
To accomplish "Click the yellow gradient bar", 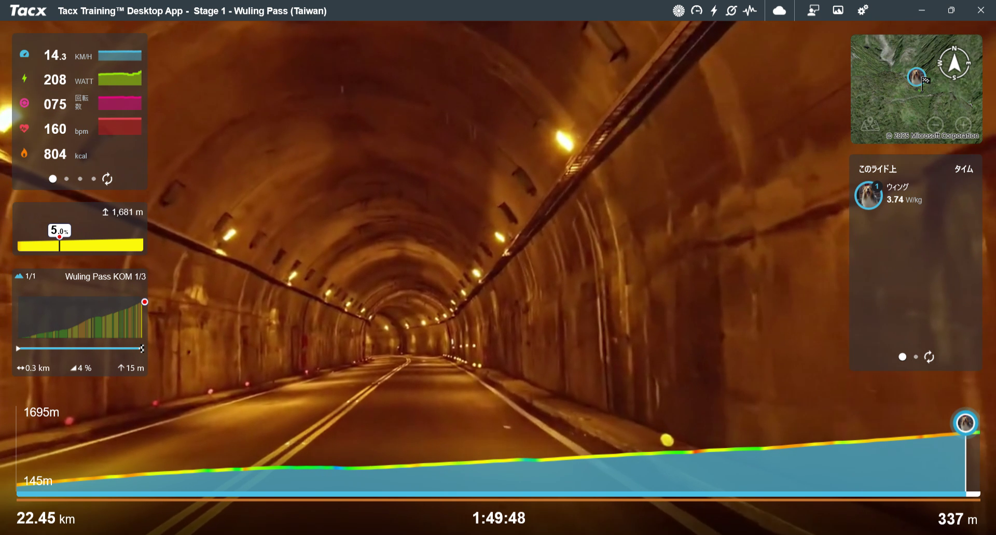I will coord(80,245).
